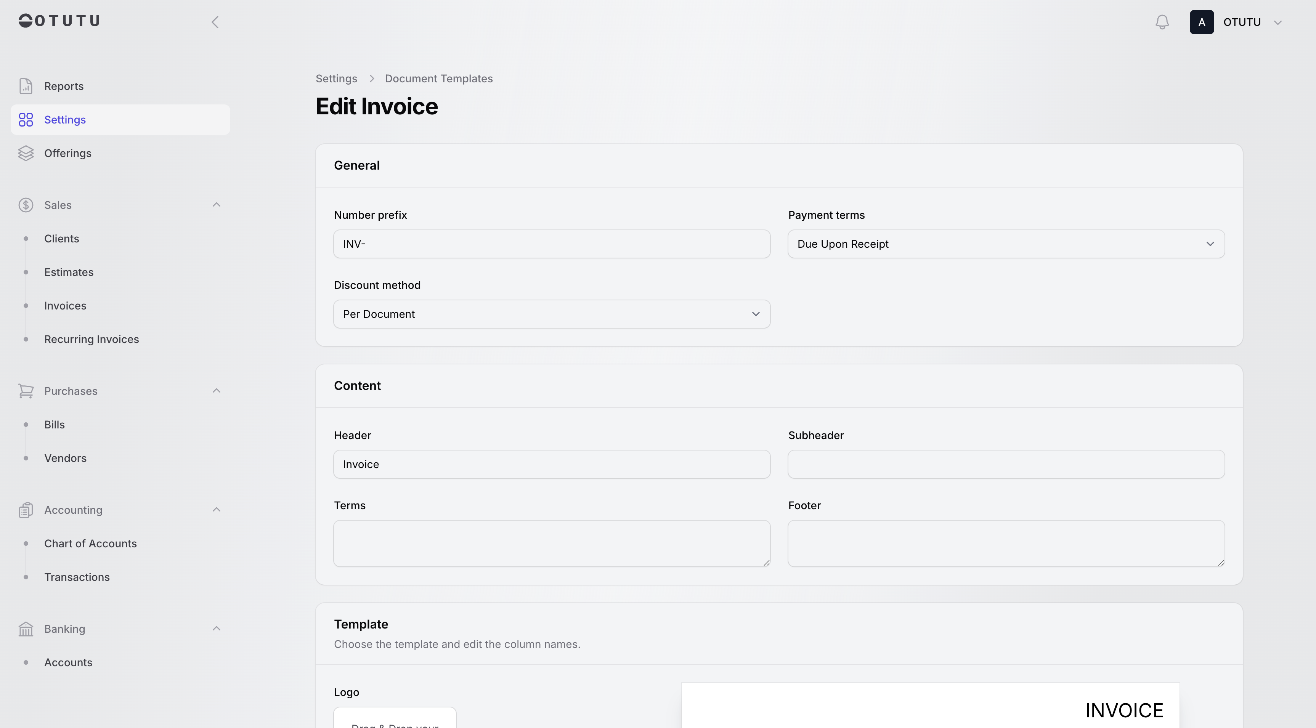Go to Document Templates breadcrumb
The height and width of the screenshot is (728, 1316).
tap(438, 79)
